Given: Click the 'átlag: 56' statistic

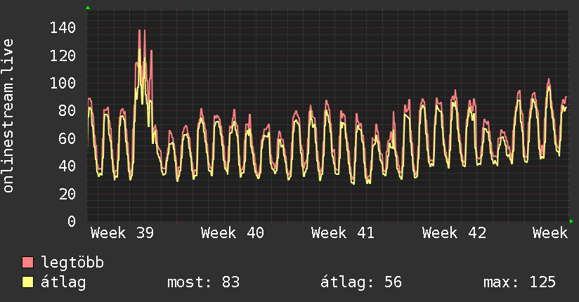Looking at the screenshot, I should coord(360,282).
